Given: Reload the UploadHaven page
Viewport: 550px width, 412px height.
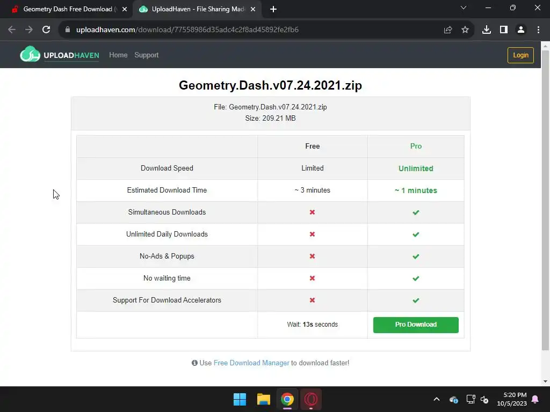Looking at the screenshot, I should (x=46, y=30).
